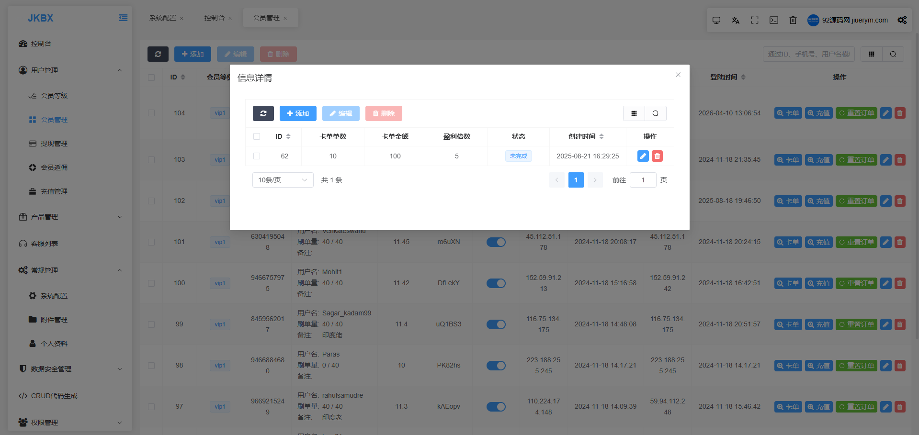Open 附件管理 in the sidebar
This screenshot has width=919, height=435.
pyautogui.click(x=70, y=320)
